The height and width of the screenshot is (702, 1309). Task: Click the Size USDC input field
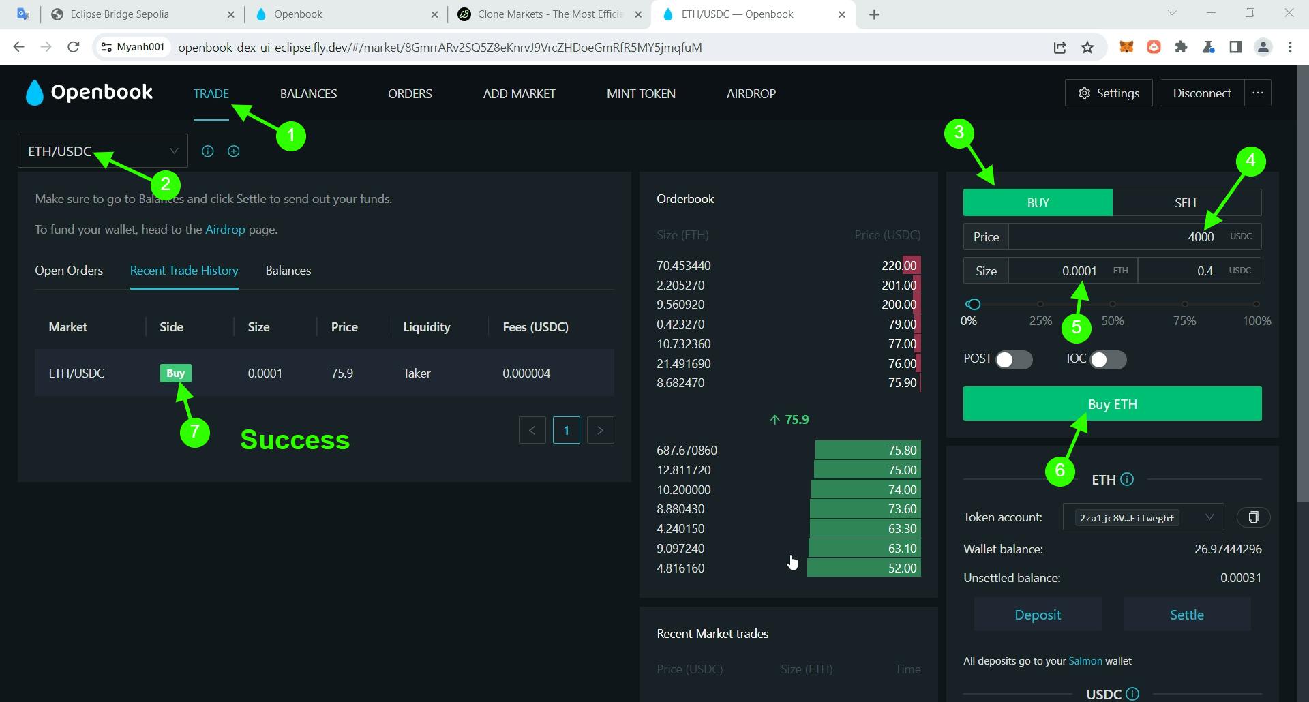pos(1199,271)
